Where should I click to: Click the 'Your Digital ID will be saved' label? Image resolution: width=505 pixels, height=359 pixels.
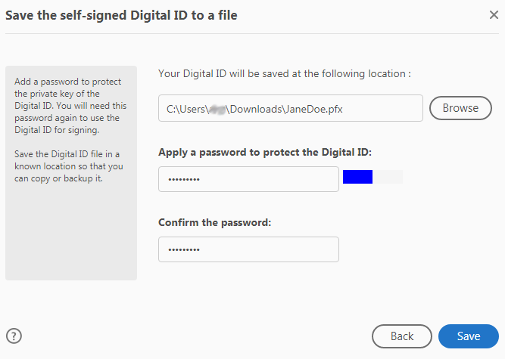pos(284,73)
